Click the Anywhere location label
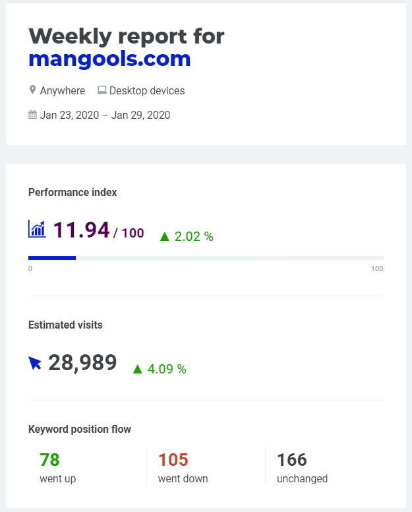The image size is (412, 512). (63, 90)
